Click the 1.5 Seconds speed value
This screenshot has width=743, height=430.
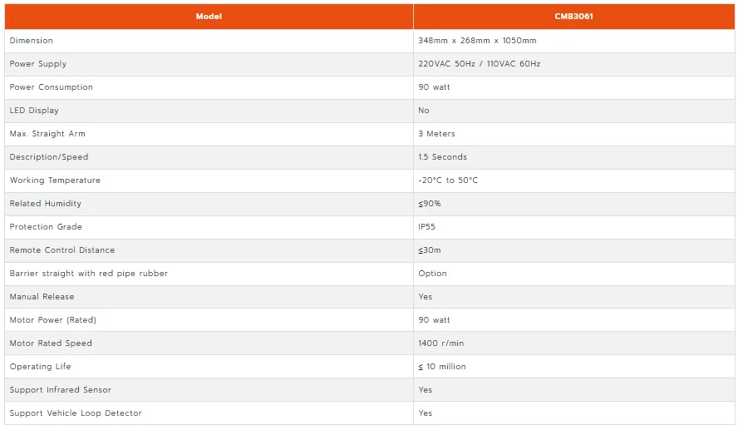coord(443,157)
